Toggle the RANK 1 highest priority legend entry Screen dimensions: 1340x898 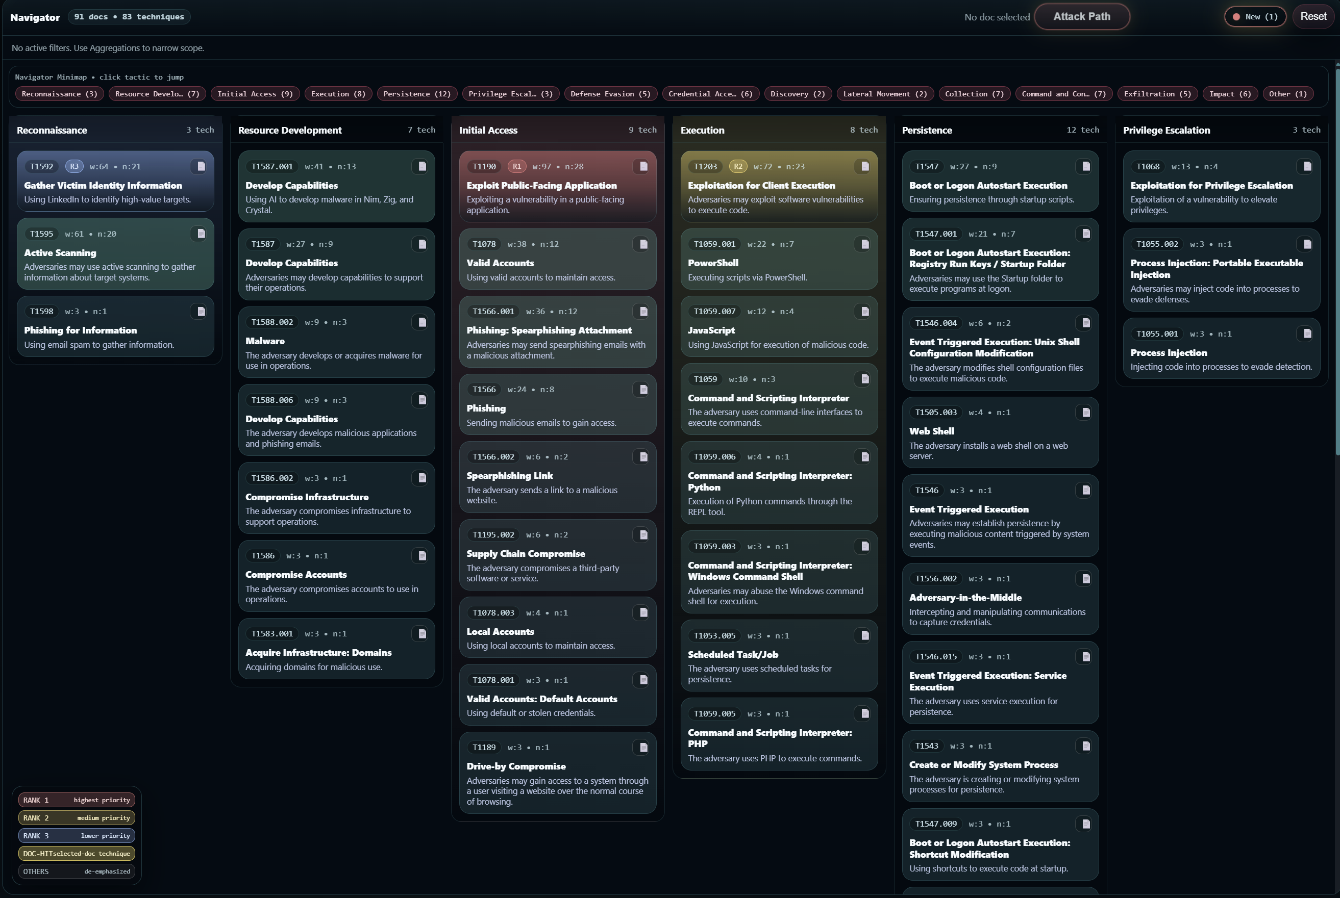point(76,800)
